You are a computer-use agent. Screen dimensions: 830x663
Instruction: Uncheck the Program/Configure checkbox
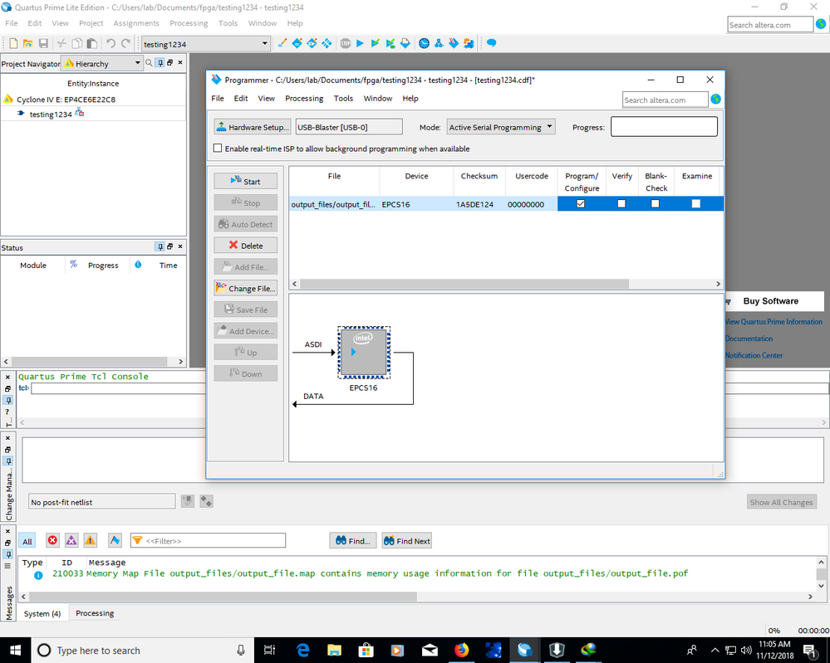pyautogui.click(x=581, y=203)
